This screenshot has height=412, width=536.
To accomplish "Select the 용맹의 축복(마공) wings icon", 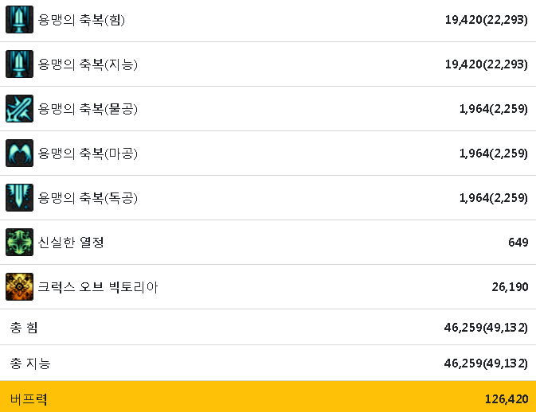I will (x=19, y=153).
